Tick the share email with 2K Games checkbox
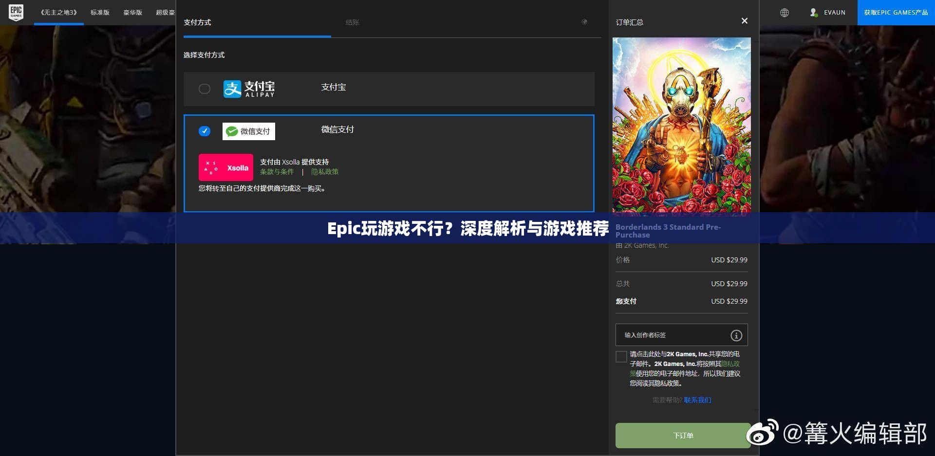935x456 pixels. [x=621, y=357]
